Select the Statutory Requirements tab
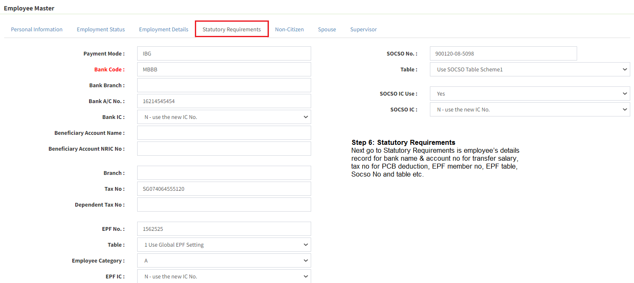The width and height of the screenshot is (634, 283). point(232,29)
